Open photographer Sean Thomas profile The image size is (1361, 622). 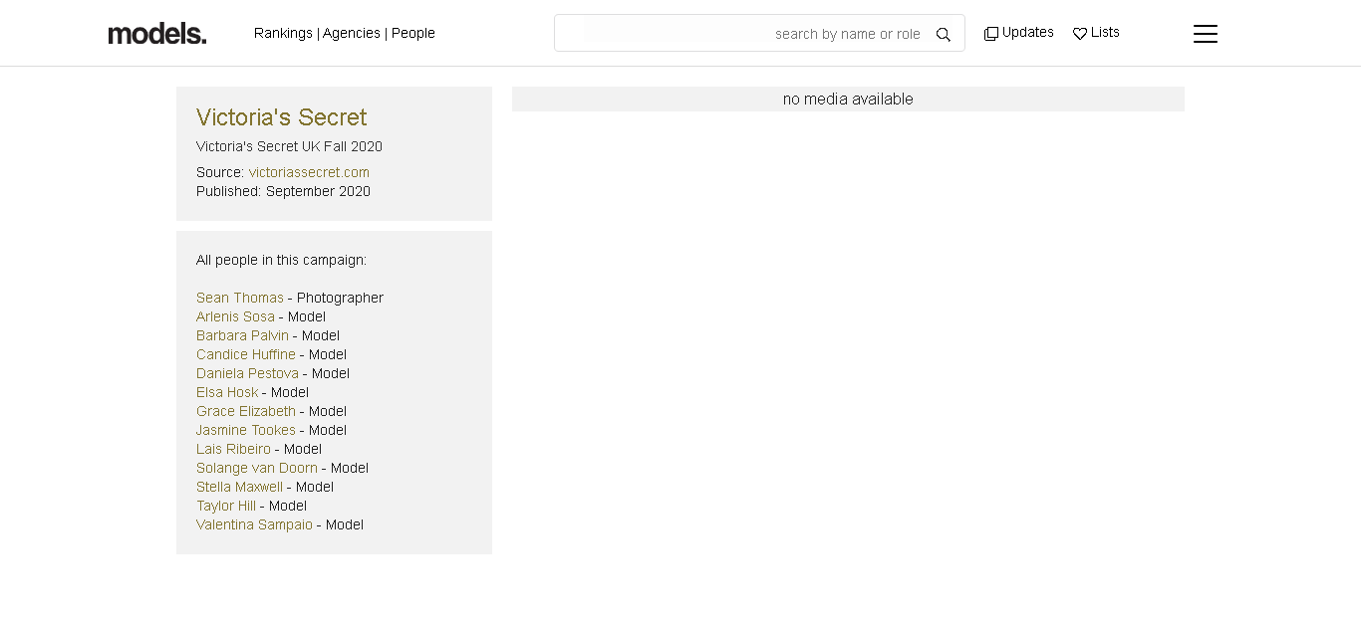[239, 298]
